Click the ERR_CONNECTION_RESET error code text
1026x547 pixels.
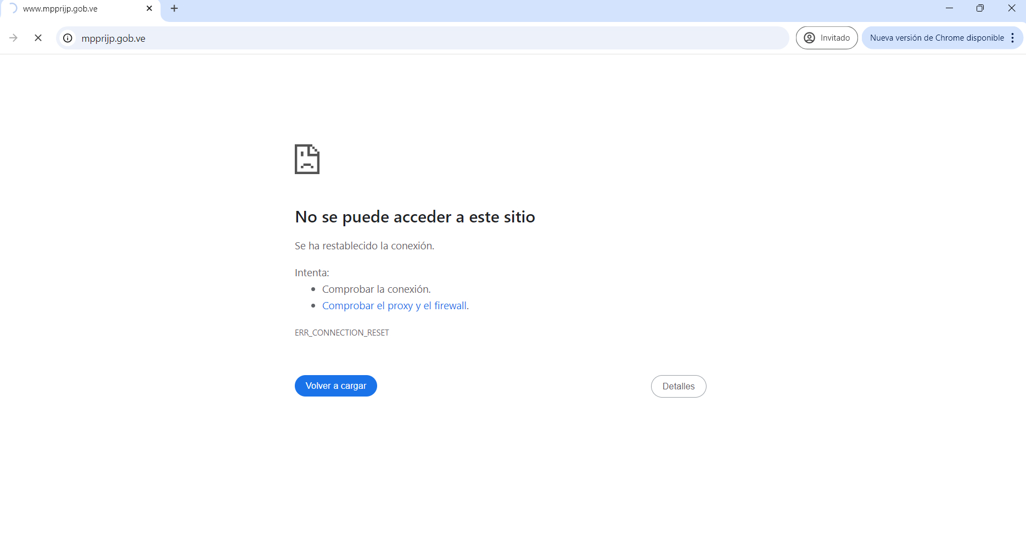click(341, 333)
